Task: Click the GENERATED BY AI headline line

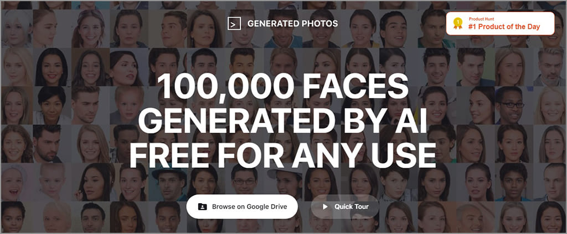Action: tap(283, 122)
